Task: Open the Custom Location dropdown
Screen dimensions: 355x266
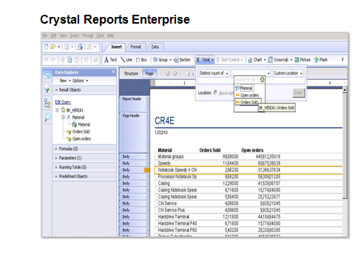Action: click(288, 73)
